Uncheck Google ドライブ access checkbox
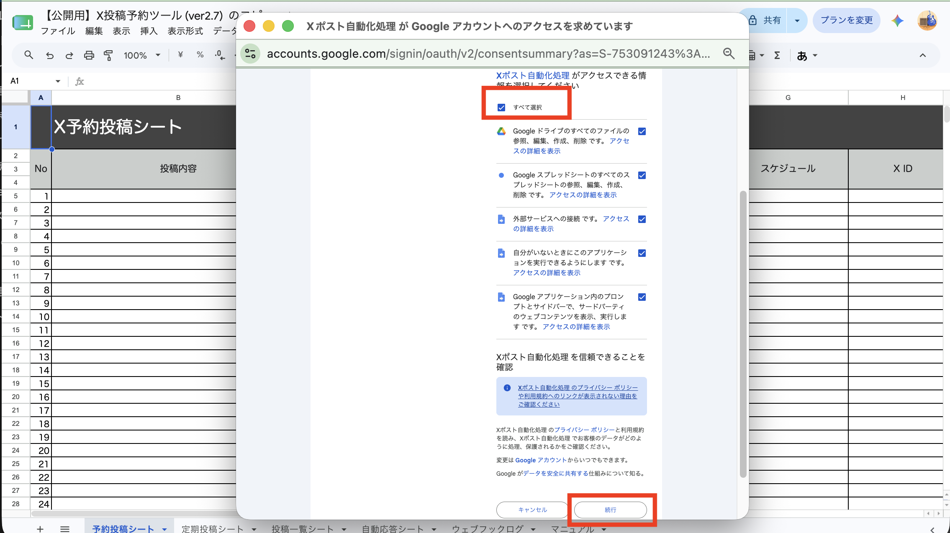This screenshot has height=533, width=950. pyautogui.click(x=642, y=131)
